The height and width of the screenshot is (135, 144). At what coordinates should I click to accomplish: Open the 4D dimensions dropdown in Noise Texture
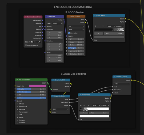click(x=76, y=26)
